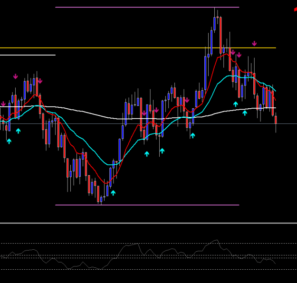Click the lowest dotted level in the oscillator panel
The width and height of the screenshot is (297, 283).
(148, 270)
